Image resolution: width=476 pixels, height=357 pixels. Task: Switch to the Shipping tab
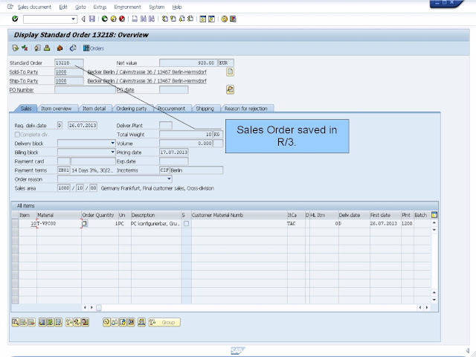[x=205, y=109]
